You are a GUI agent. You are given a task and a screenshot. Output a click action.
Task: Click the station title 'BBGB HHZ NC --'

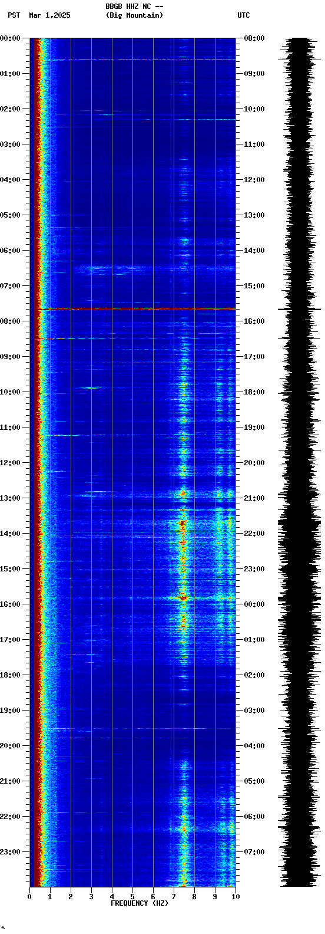pos(134,6)
